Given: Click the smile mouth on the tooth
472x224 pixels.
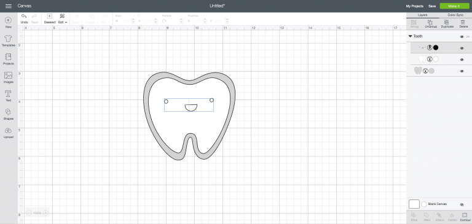Looking at the screenshot, I should [x=191, y=107].
